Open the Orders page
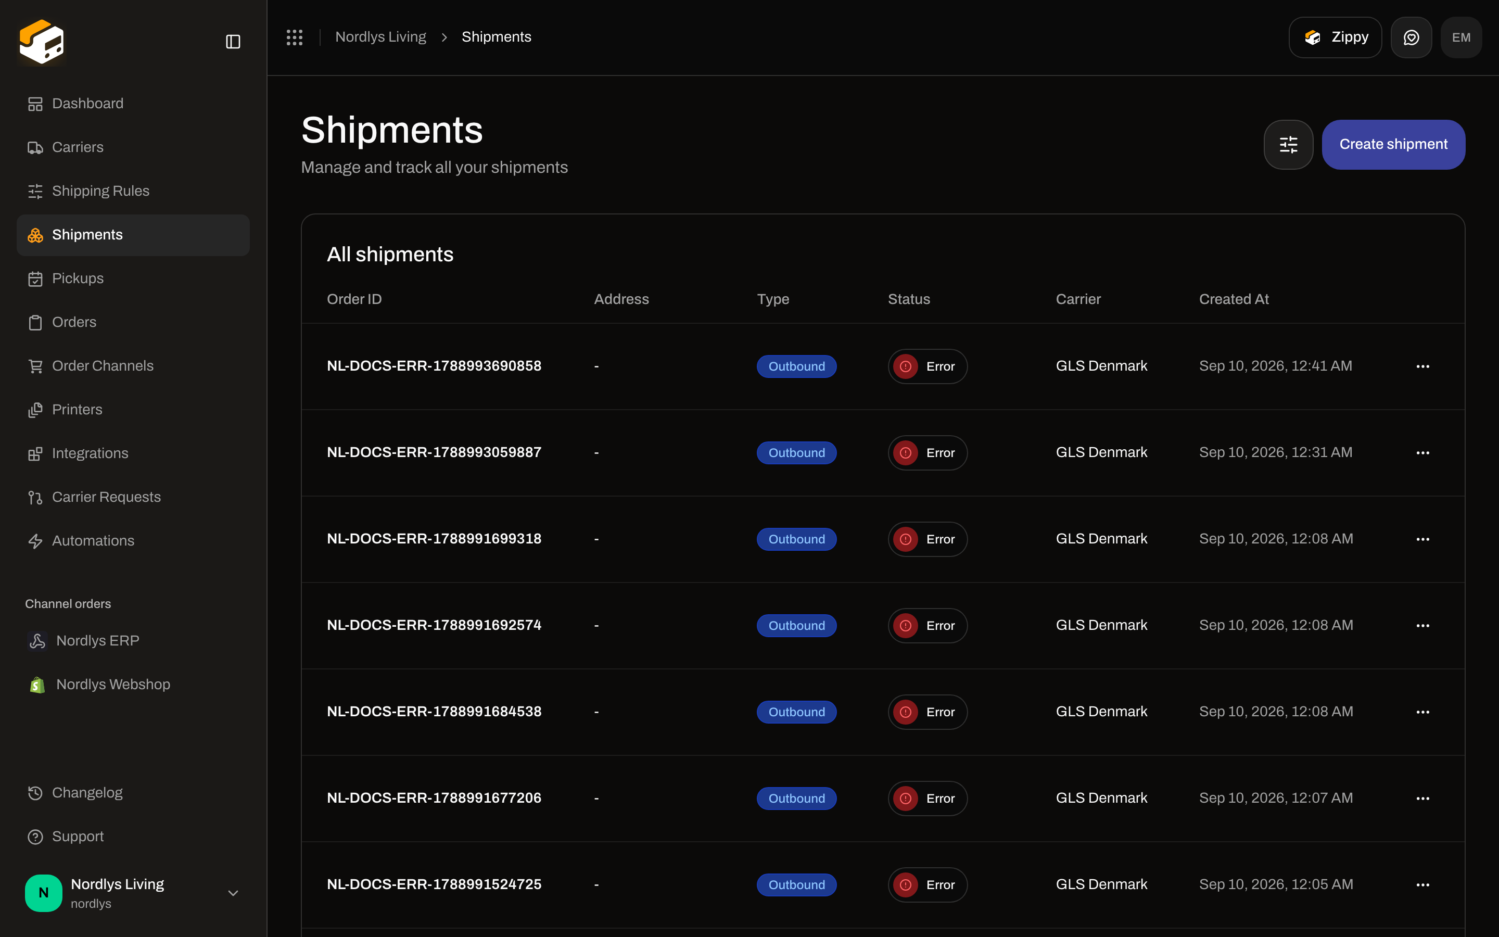This screenshot has width=1499, height=937. pos(133,322)
